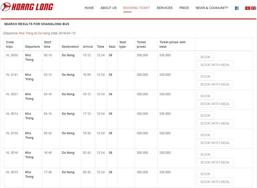Viewport: 257px width, 188px height.
Task: Click 'SEARCH RESULTS FOR HOANGLONG BUS' heading
Action: point(37,24)
